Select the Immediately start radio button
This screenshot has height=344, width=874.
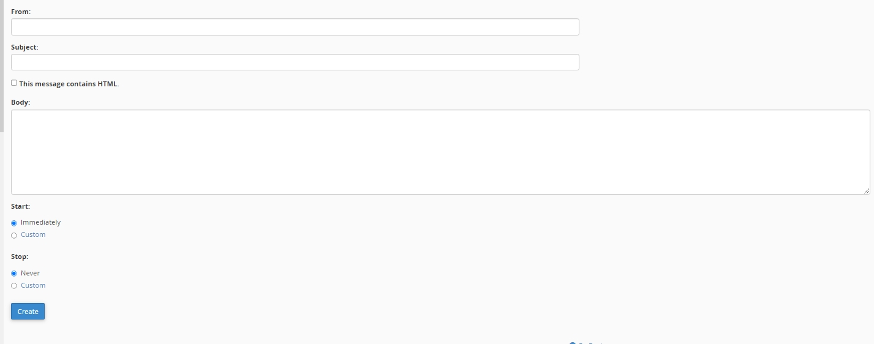click(x=14, y=223)
